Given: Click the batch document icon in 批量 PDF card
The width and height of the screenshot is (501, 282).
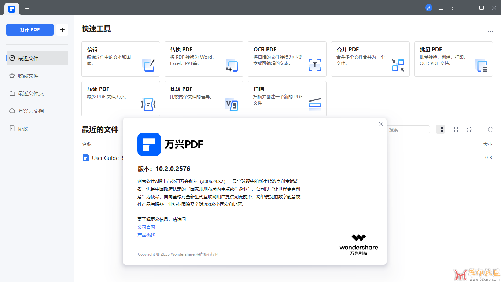Looking at the screenshot, I should tap(481, 65).
